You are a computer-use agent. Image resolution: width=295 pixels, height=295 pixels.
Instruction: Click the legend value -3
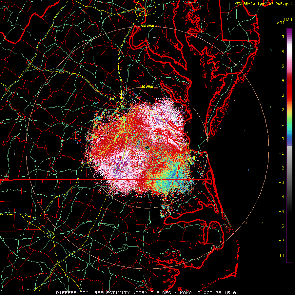[282, 182]
